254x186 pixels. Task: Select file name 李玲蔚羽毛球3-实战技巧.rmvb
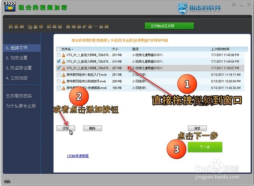pos(86,81)
